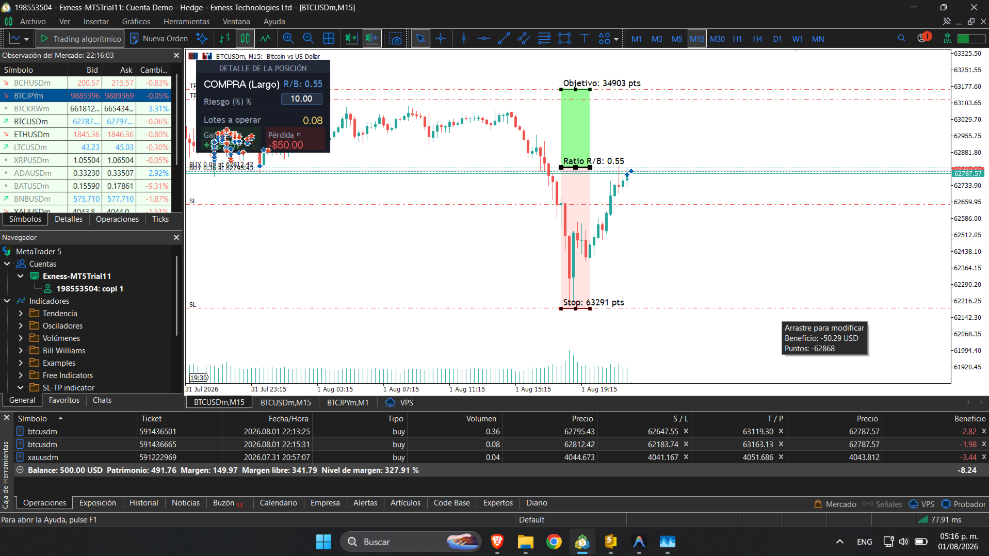Close the xausdm position 591222969
The width and height of the screenshot is (989, 556).
(x=983, y=457)
